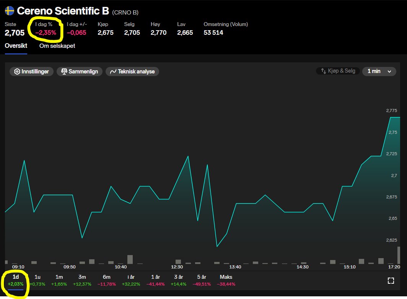Select the Maks time range
The image size is (407, 299).
tap(226, 280)
